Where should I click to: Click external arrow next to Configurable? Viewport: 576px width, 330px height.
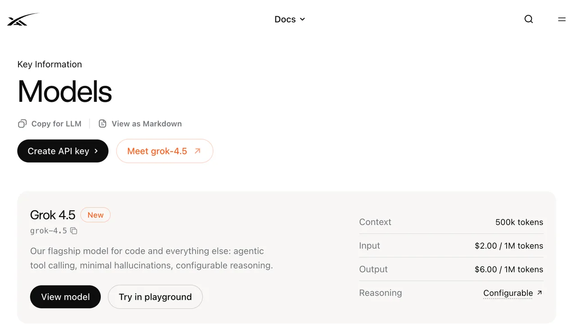click(x=540, y=293)
